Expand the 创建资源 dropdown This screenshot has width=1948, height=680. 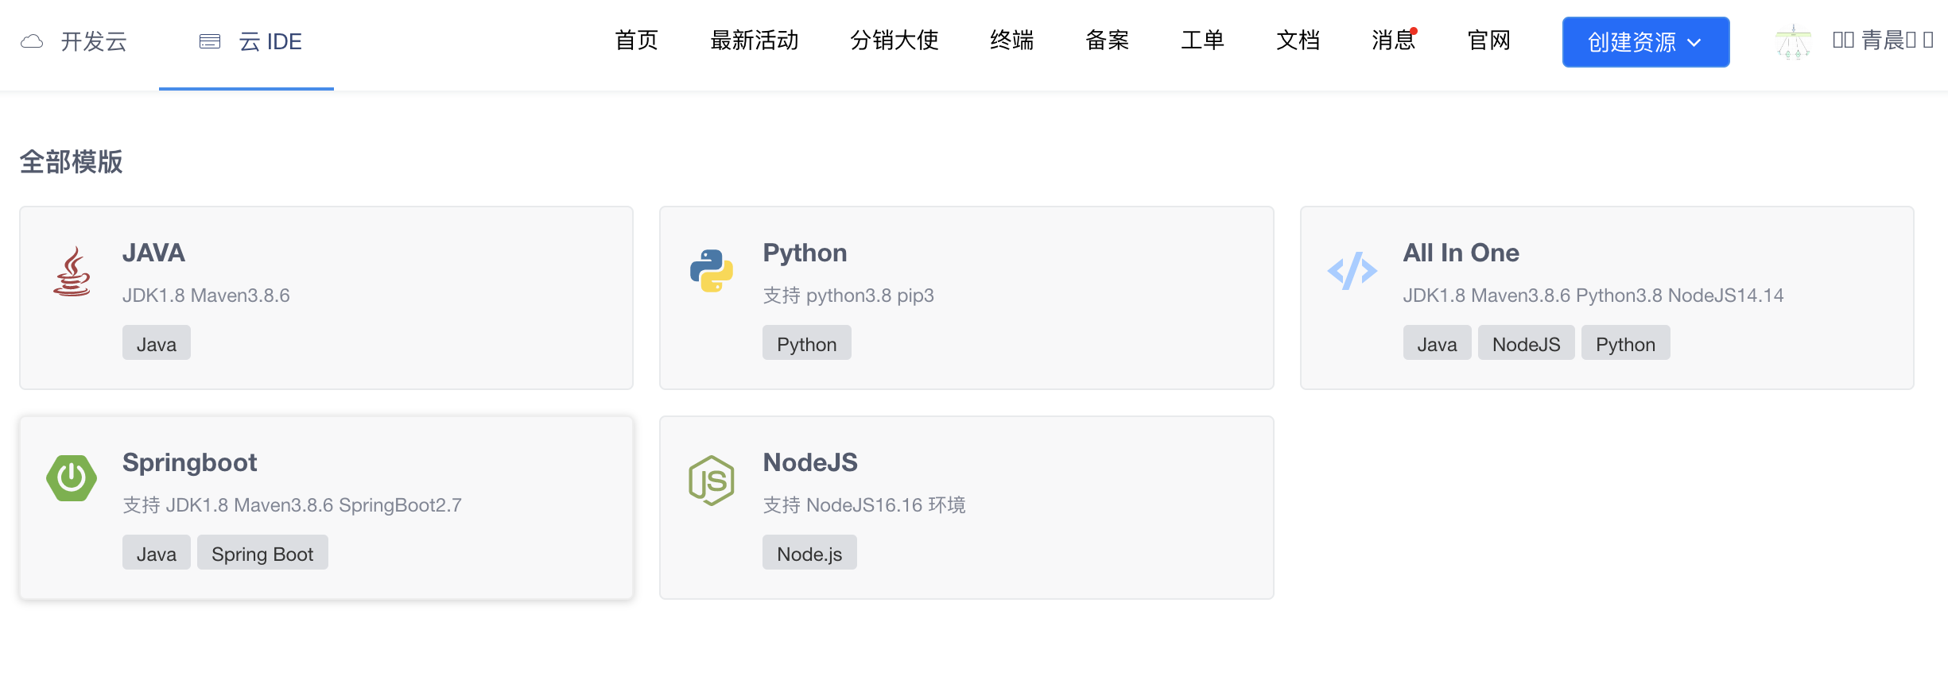click(1646, 42)
